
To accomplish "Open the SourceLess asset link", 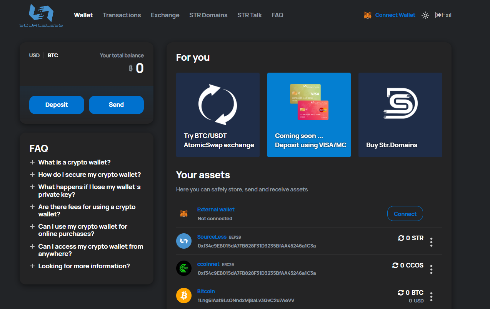I will pos(212,237).
